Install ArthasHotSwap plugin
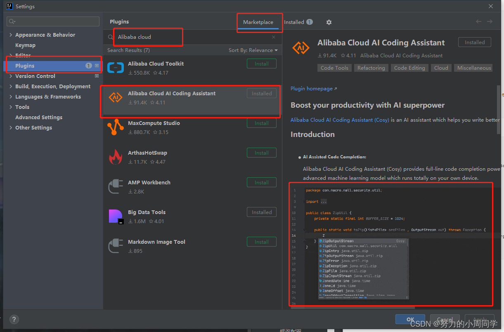This screenshot has height=332, width=504. coord(262,153)
